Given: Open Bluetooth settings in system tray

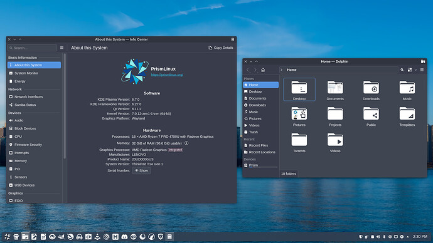Looking at the screenshot, I should [384, 237].
